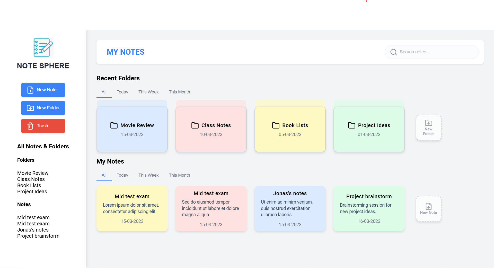Screen dimensions: 494x268
Task: Click the search magnifier icon
Action: coord(393,52)
